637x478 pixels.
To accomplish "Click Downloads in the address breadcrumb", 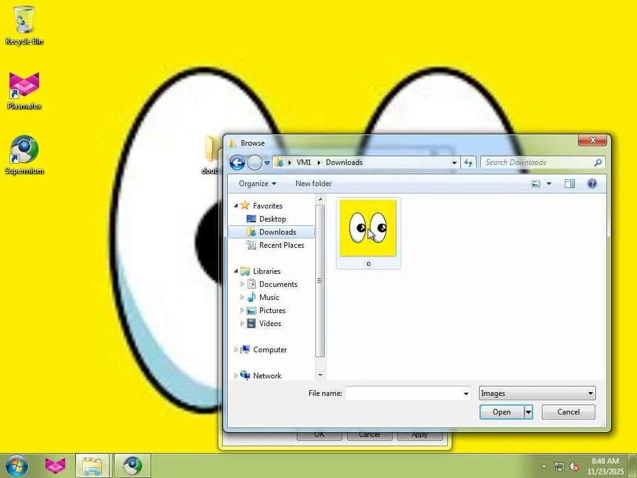I will (x=344, y=162).
